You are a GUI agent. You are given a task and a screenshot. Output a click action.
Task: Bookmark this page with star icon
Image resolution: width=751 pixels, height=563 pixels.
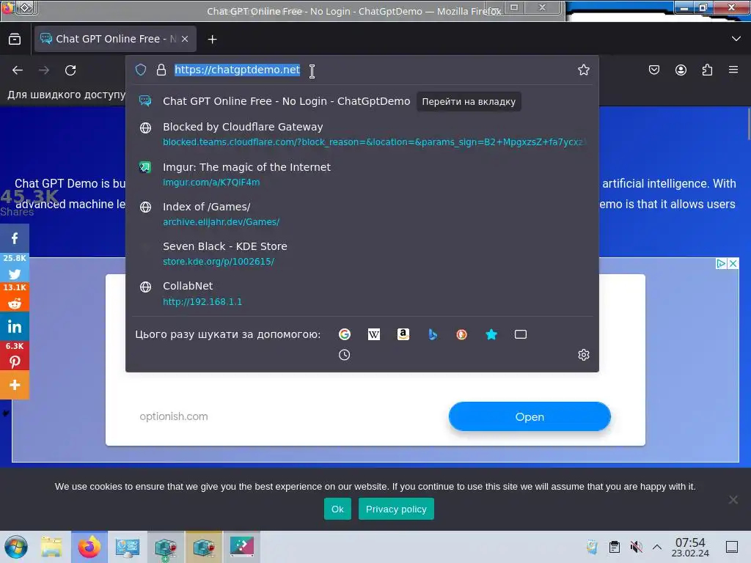point(583,70)
